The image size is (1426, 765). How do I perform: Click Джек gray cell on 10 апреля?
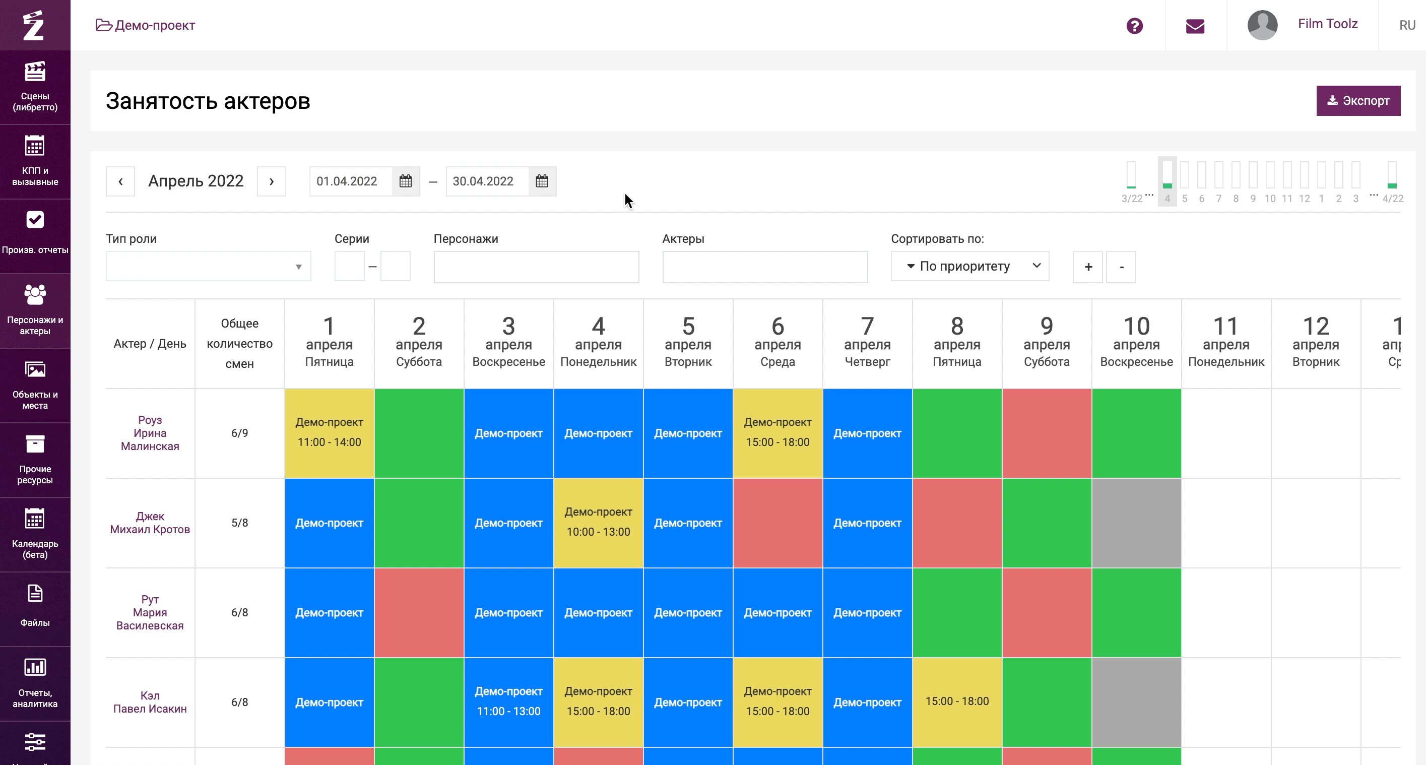(1136, 523)
